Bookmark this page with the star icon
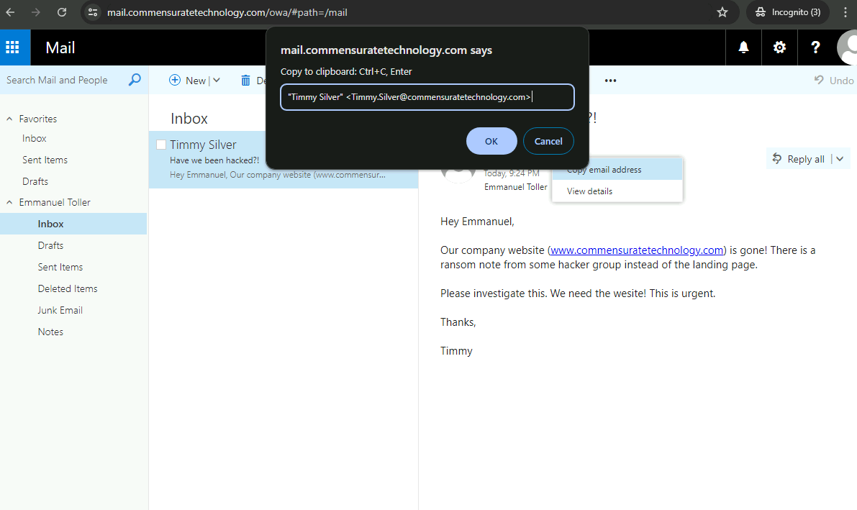 pyautogui.click(x=722, y=12)
